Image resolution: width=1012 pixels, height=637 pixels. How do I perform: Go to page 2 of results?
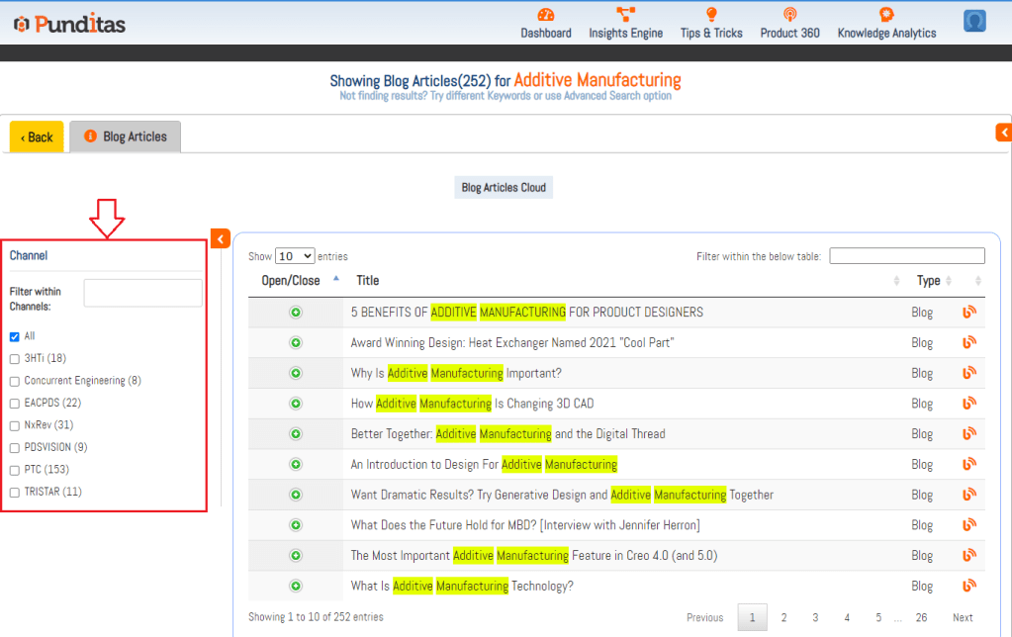(x=783, y=617)
